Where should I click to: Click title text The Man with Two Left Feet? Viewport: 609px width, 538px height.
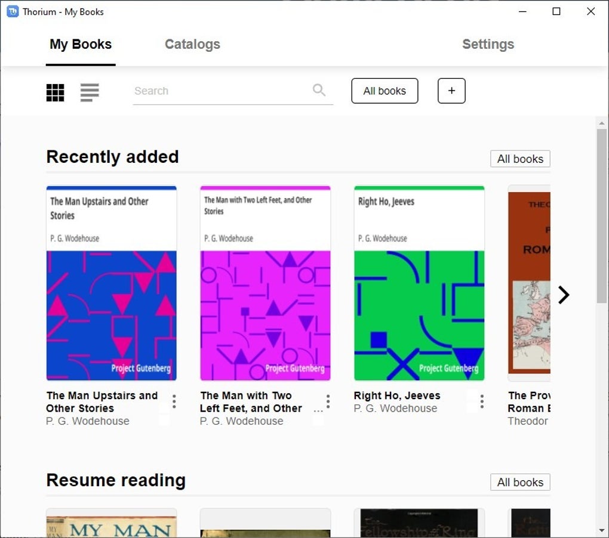pyautogui.click(x=251, y=401)
